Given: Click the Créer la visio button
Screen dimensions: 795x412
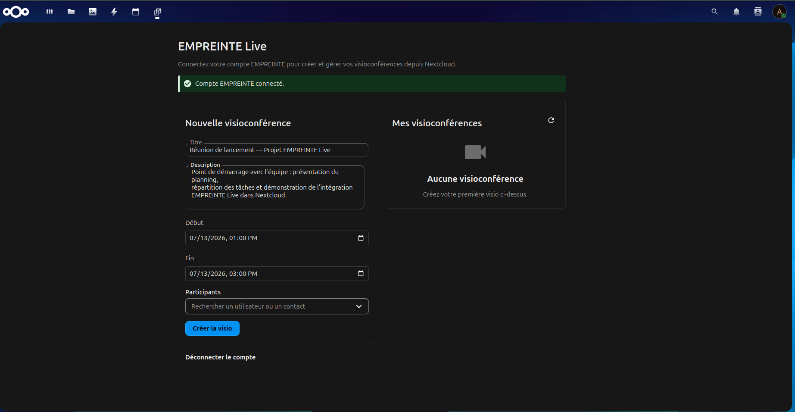Looking at the screenshot, I should pos(212,328).
